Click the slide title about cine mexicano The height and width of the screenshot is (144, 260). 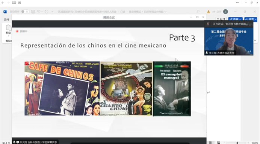[93, 45]
